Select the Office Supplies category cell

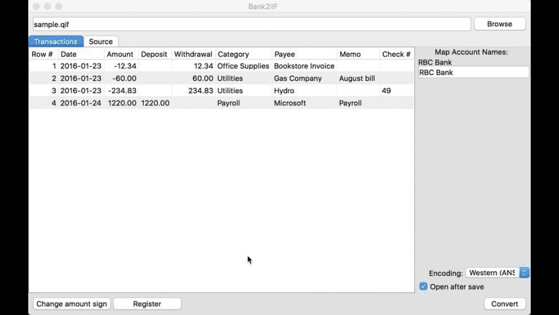point(243,66)
